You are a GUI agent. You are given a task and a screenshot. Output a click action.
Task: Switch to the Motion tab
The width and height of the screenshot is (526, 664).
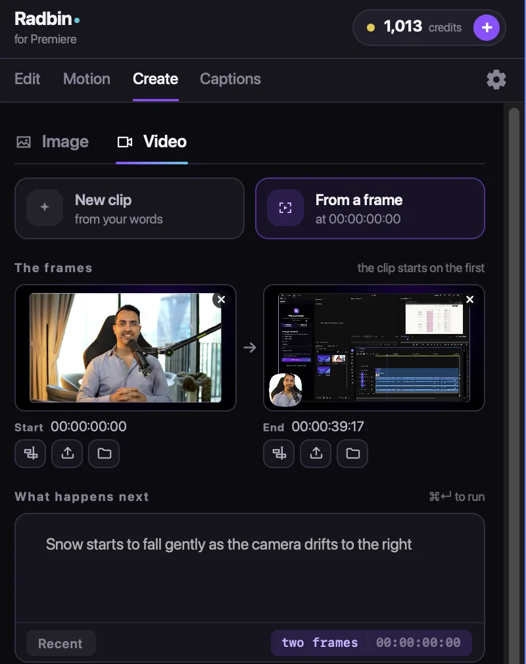(x=87, y=79)
